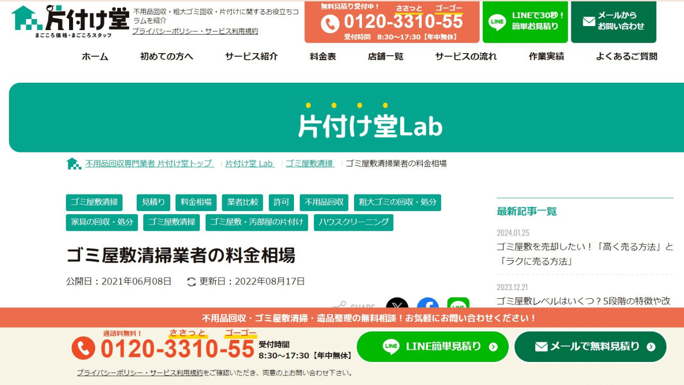Screen dimensions: 684x385
Task: Open 店舗一覧 menu item
Action: [386, 57]
